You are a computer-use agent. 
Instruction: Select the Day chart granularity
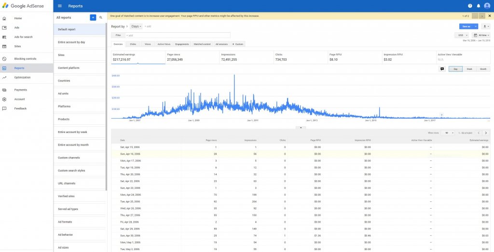click(x=455, y=69)
